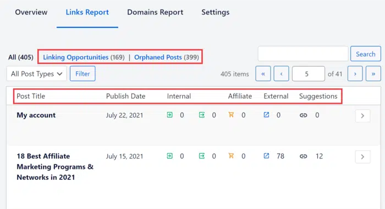Open the All Post Types dropdown
This screenshot has width=385, height=209.
point(37,74)
